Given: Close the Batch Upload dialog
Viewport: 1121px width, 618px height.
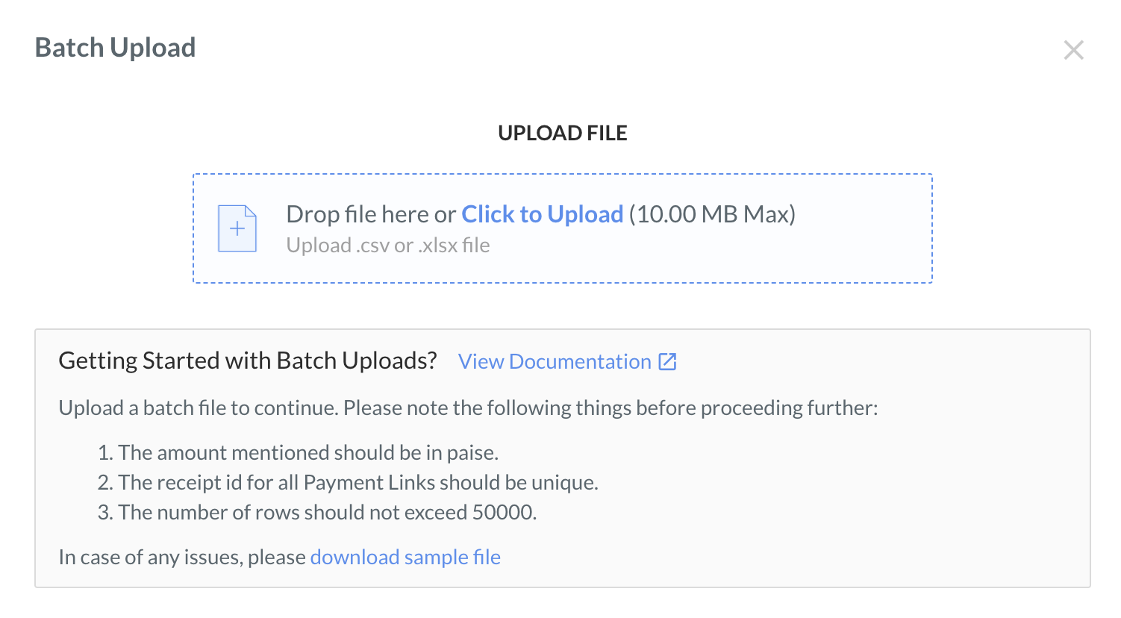Looking at the screenshot, I should 1073,50.
